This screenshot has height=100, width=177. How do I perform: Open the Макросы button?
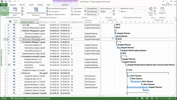[x=162, y=11]
